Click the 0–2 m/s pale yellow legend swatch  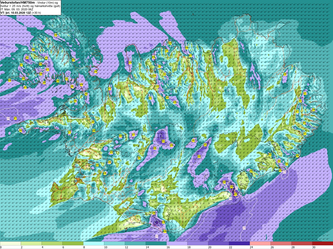click(x=10, y=244)
